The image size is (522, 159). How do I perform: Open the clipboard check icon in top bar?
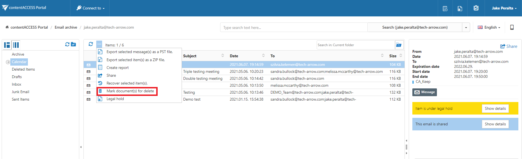[476, 8]
